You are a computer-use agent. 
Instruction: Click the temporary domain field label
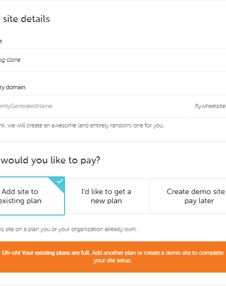point(12,87)
